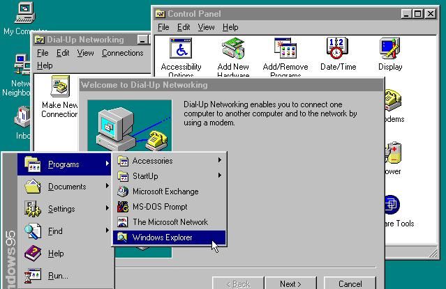446x289 pixels.
Task: Open Add New Hardware in Control Panel
Action: [233, 49]
